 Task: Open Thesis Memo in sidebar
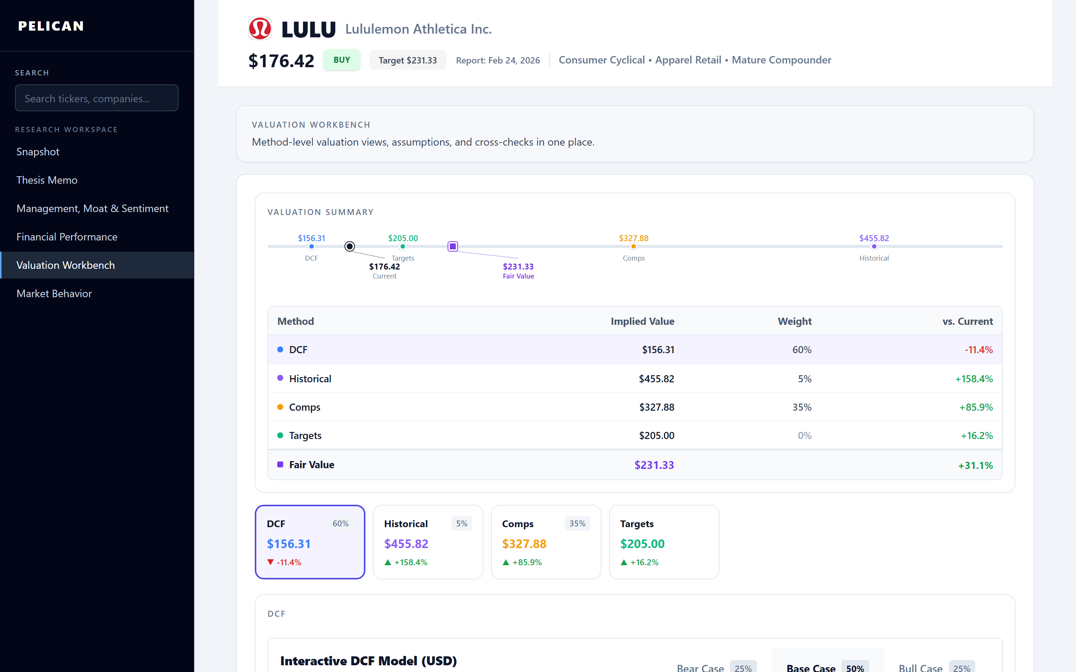pyautogui.click(x=47, y=180)
